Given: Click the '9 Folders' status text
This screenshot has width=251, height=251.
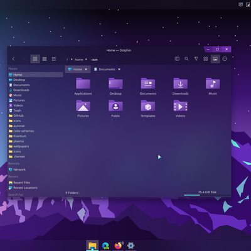Looking at the screenshot, I should (72, 193).
